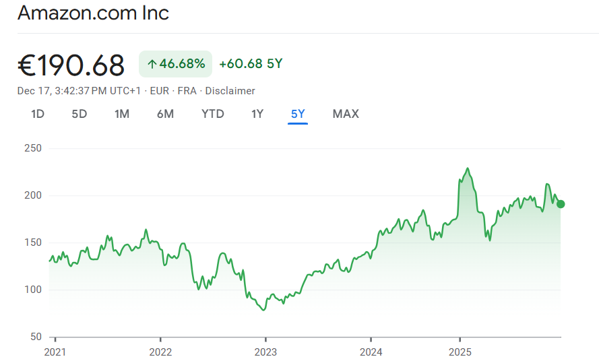The height and width of the screenshot is (361, 599).
Task: Click the green up-arrow icon in percentage badge
Action: pyautogui.click(x=152, y=64)
